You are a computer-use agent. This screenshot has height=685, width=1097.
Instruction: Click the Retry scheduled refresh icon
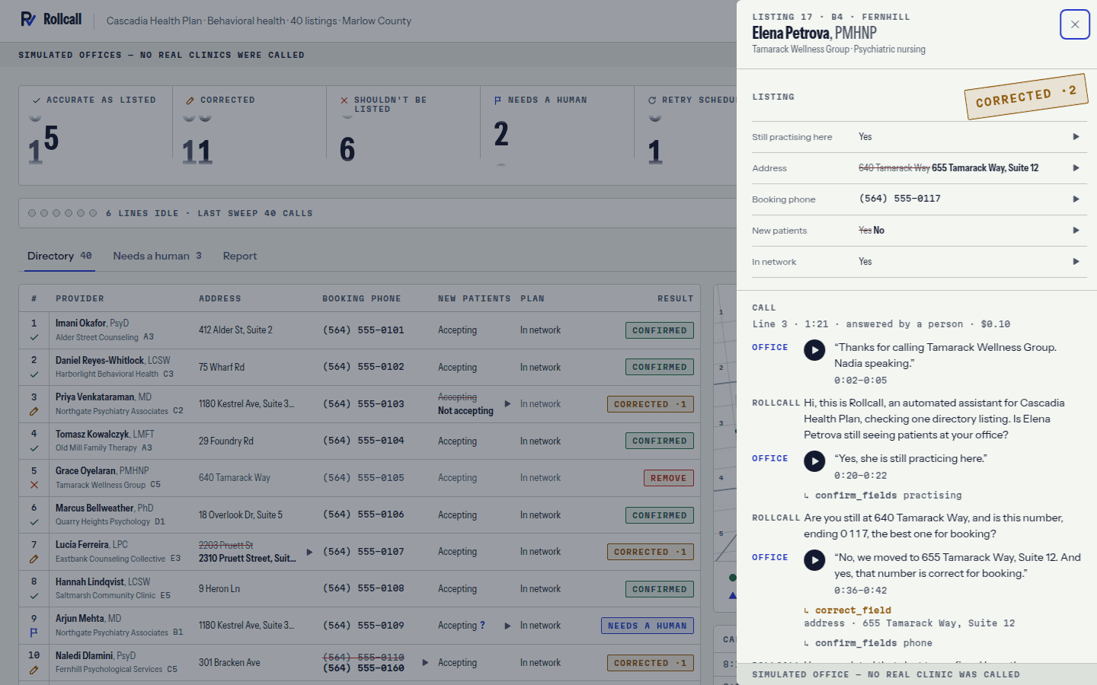652,100
